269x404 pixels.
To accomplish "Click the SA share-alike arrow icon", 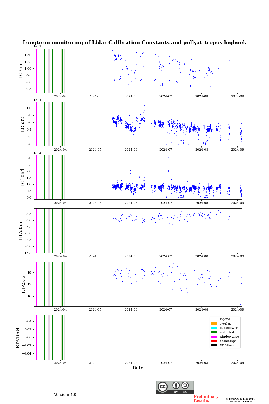I will [x=185, y=385].
